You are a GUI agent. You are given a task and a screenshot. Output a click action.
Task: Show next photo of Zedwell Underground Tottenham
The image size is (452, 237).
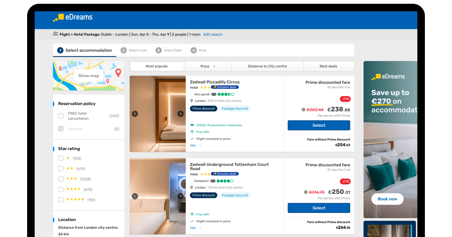pos(180,196)
